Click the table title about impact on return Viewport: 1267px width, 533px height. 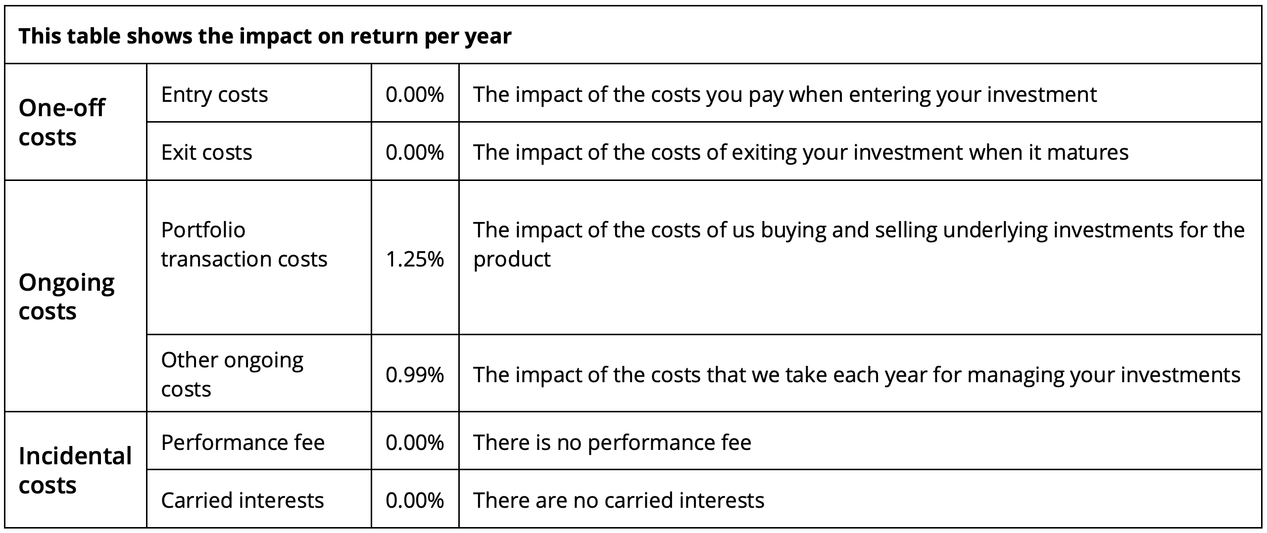(x=265, y=36)
